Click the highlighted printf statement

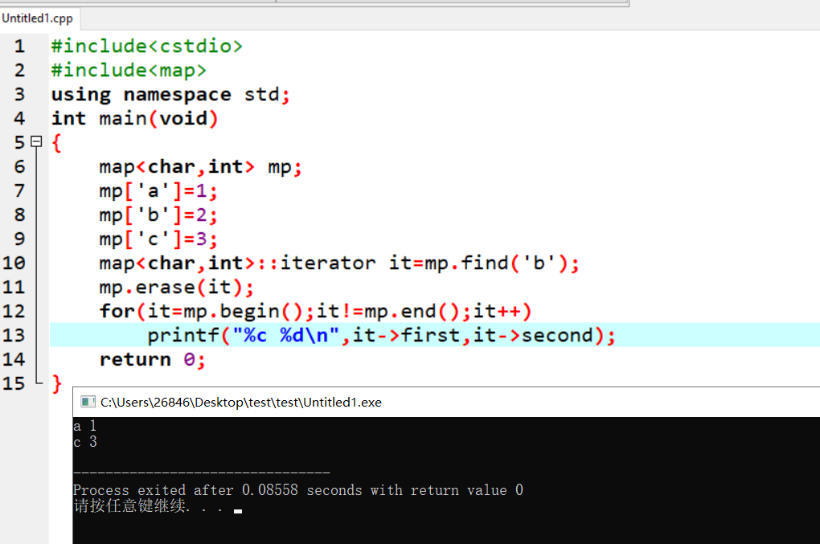[x=382, y=335]
